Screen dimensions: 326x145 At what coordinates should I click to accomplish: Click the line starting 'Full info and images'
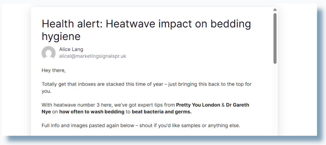point(141,125)
